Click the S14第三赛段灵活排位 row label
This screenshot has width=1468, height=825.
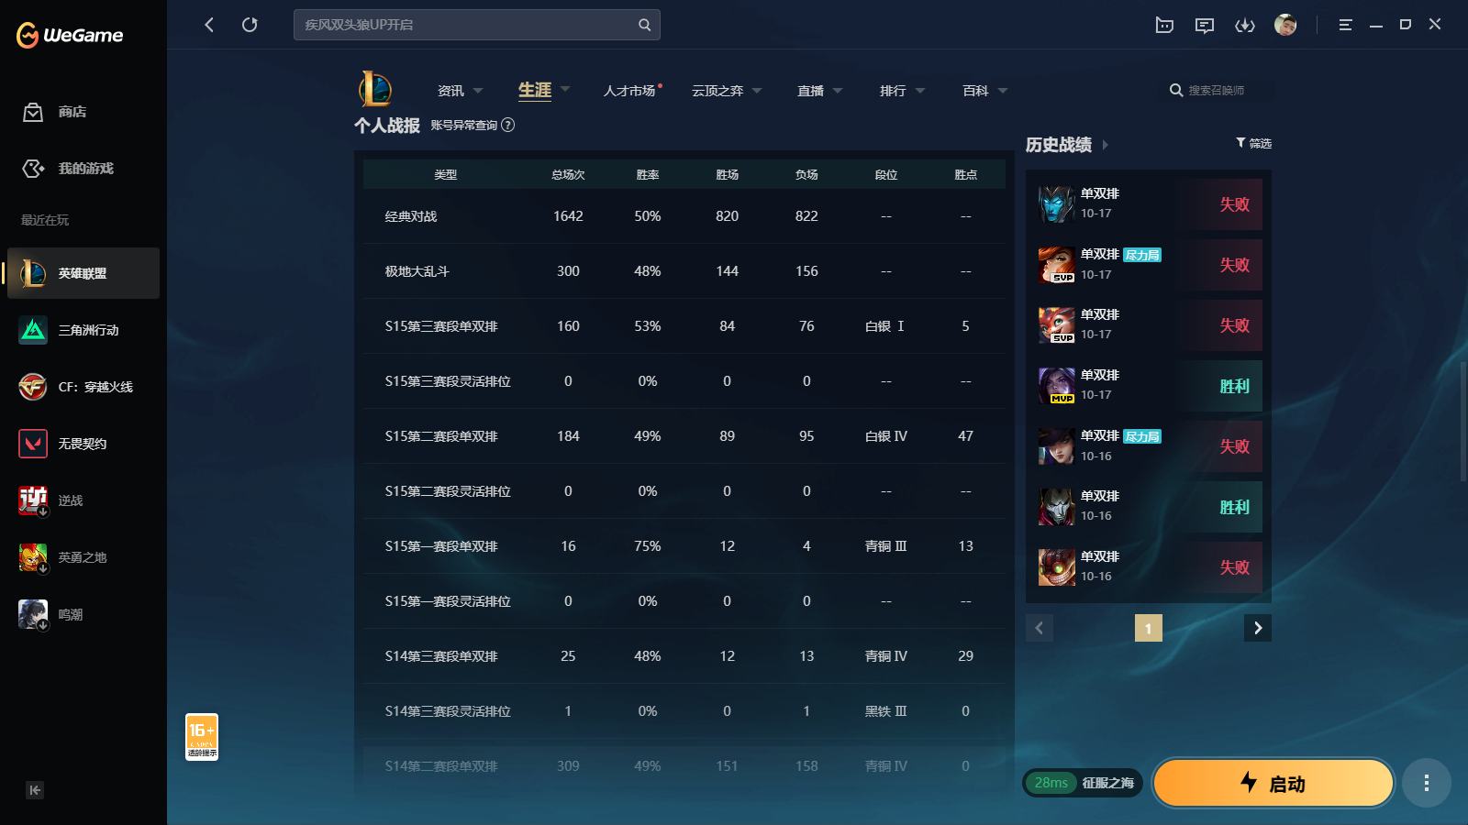point(448,711)
